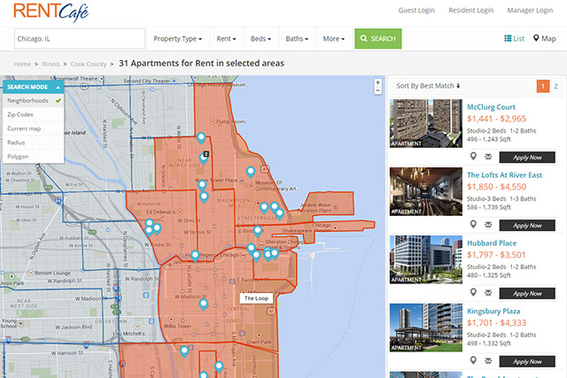Click the Hubbard Place envelope icon
Viewport: 567px width, 378px height.
488,292
